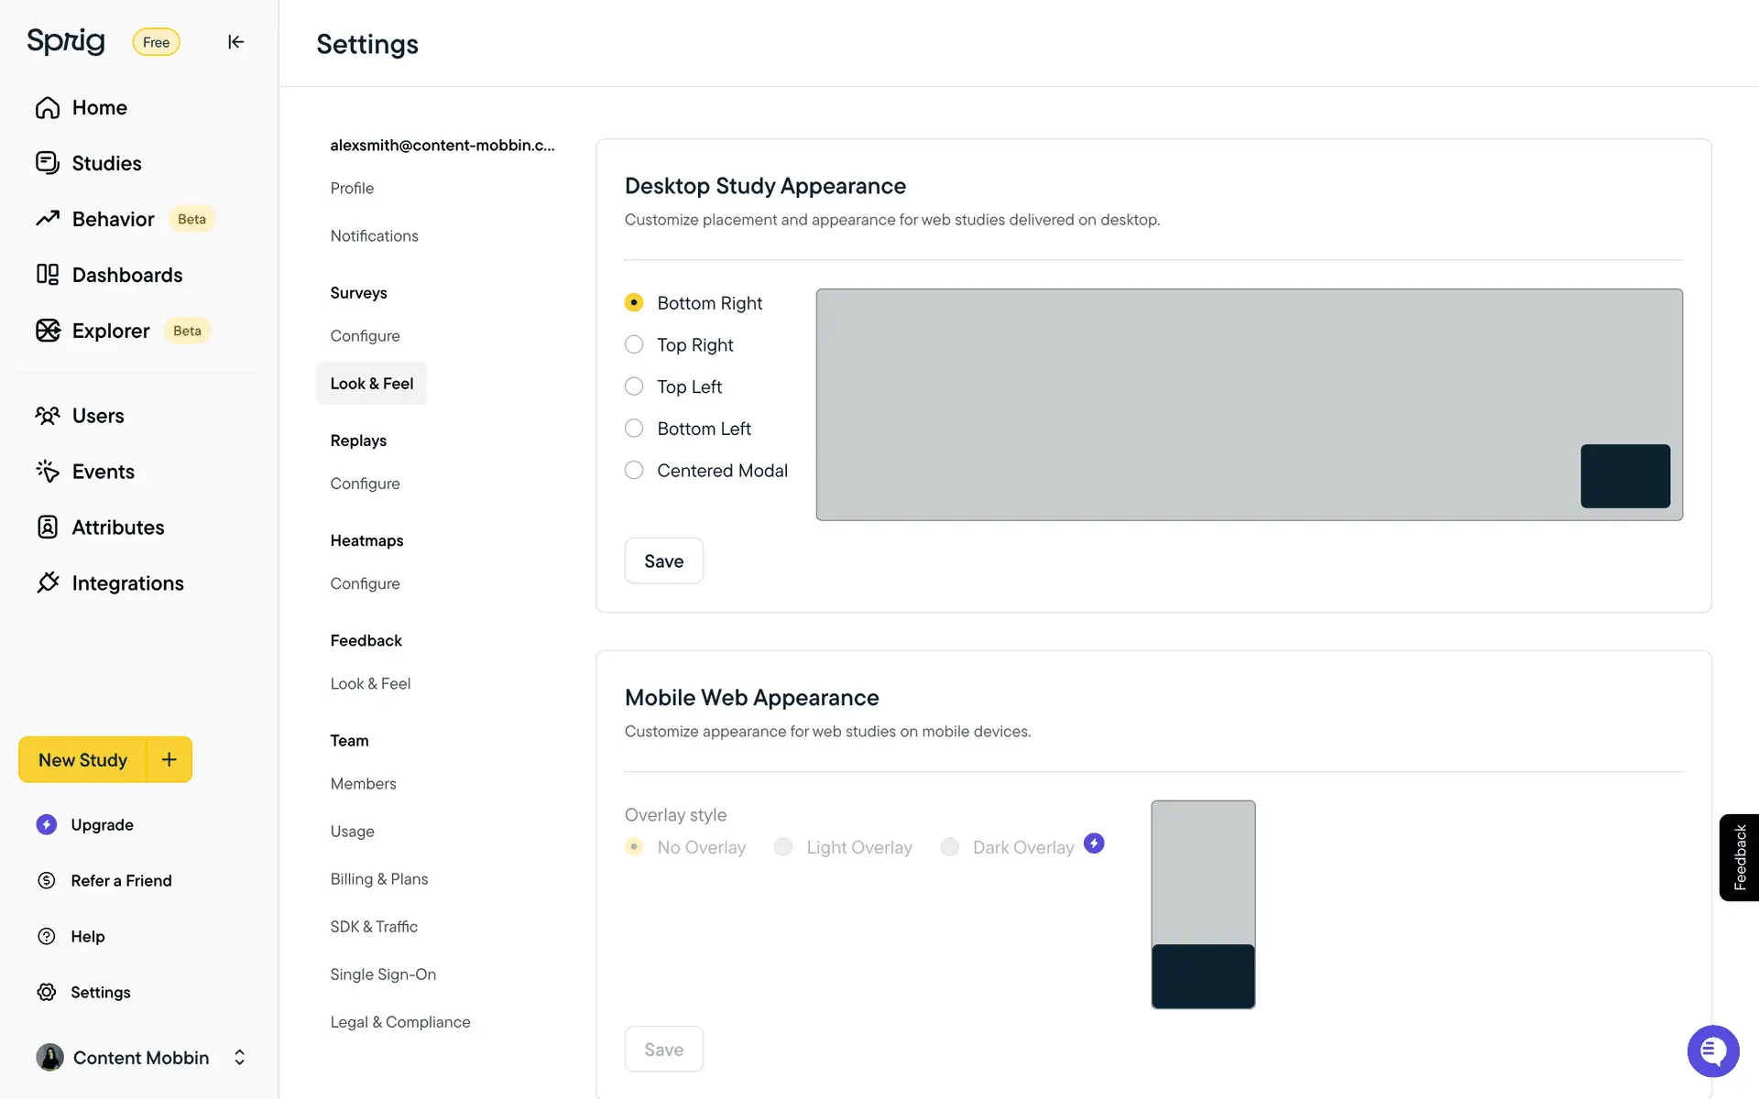Open Billing & Plans settings section
Viewport: 1759px width, 1099px height.
[x=378, y=878]
